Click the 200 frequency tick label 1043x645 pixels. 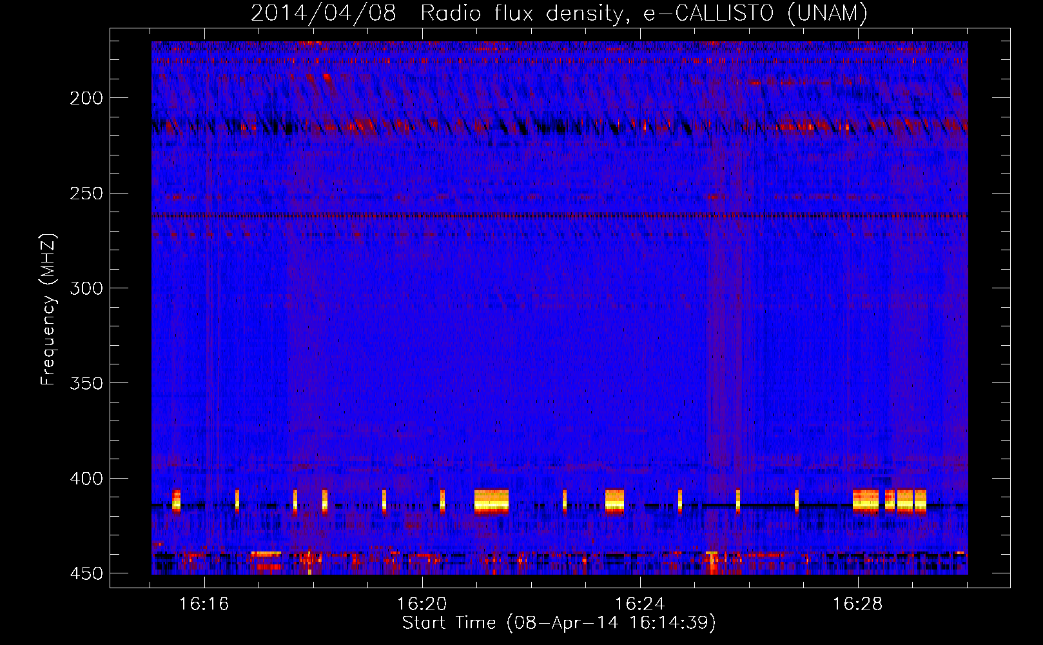[x=86, y=98]
